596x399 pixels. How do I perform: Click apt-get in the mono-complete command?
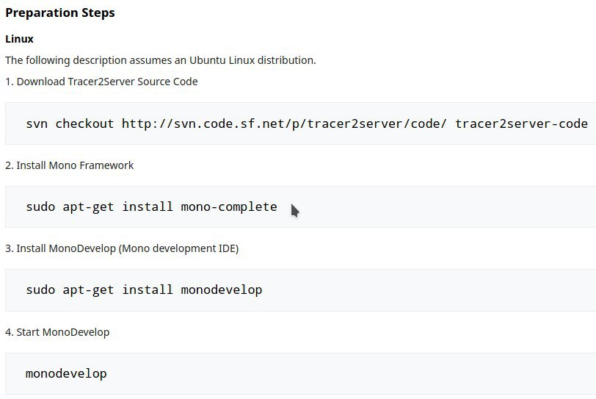(88, 208)
